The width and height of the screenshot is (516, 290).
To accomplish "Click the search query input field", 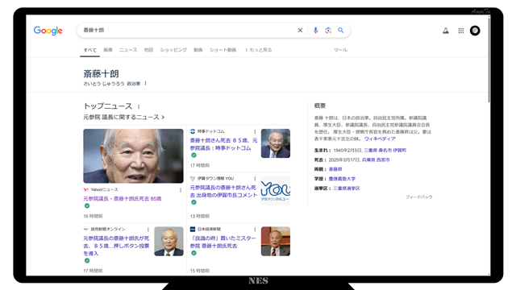I will [x=188, y=31].
